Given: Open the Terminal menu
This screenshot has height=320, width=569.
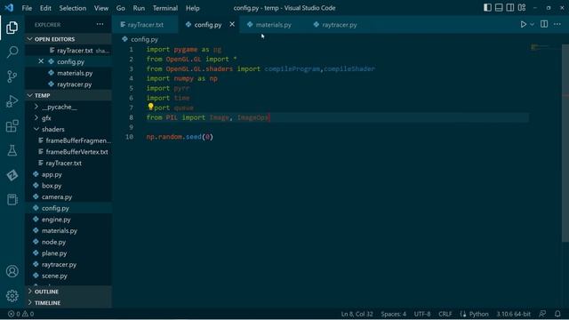Looking at the screenshot, I should [x=165, y=8].
